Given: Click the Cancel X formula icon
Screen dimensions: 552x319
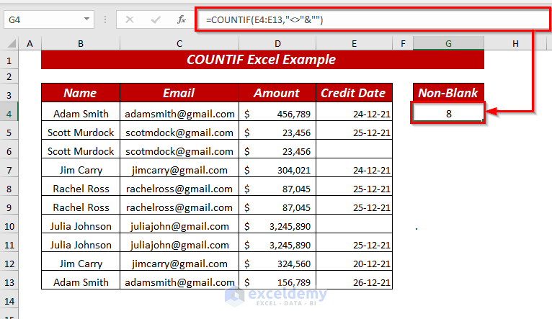Looking at the screenshot, I should [x=130, y=19].
